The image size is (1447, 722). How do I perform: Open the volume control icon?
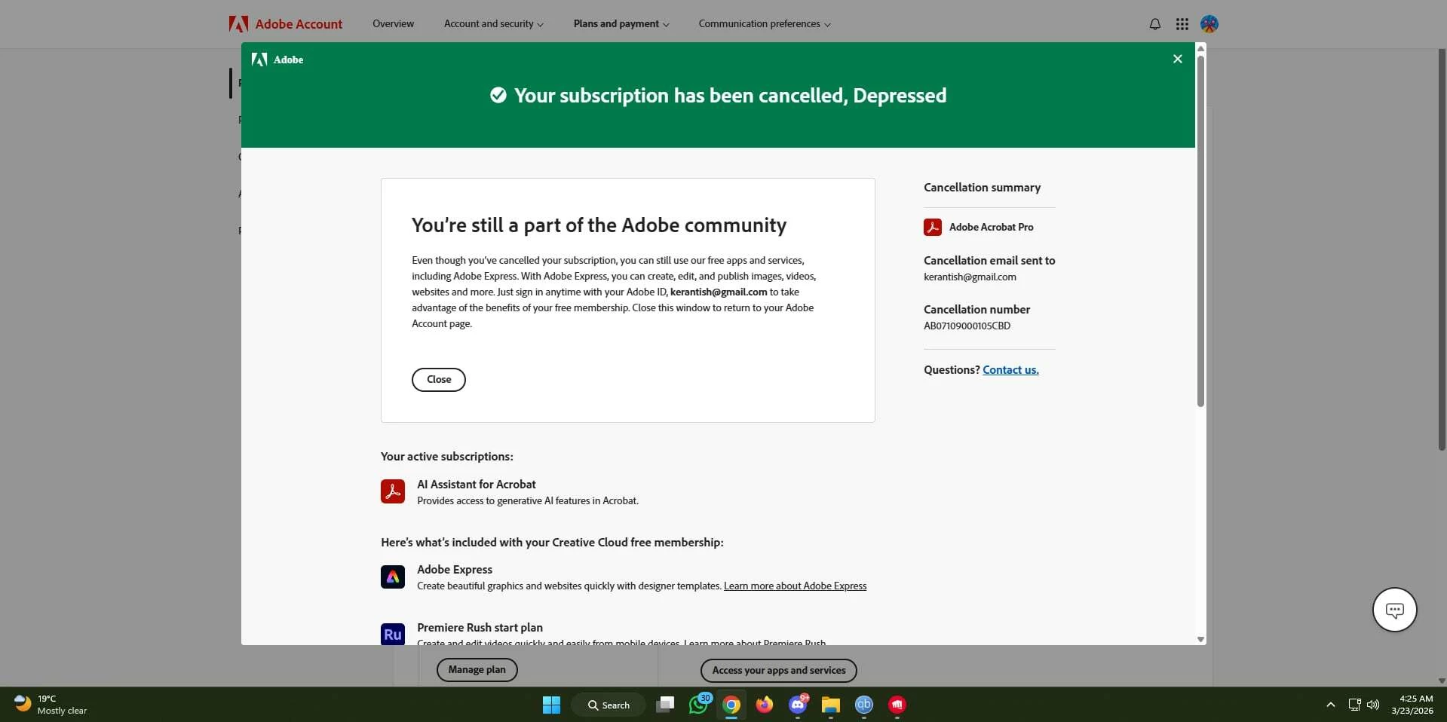point(1373,705)
